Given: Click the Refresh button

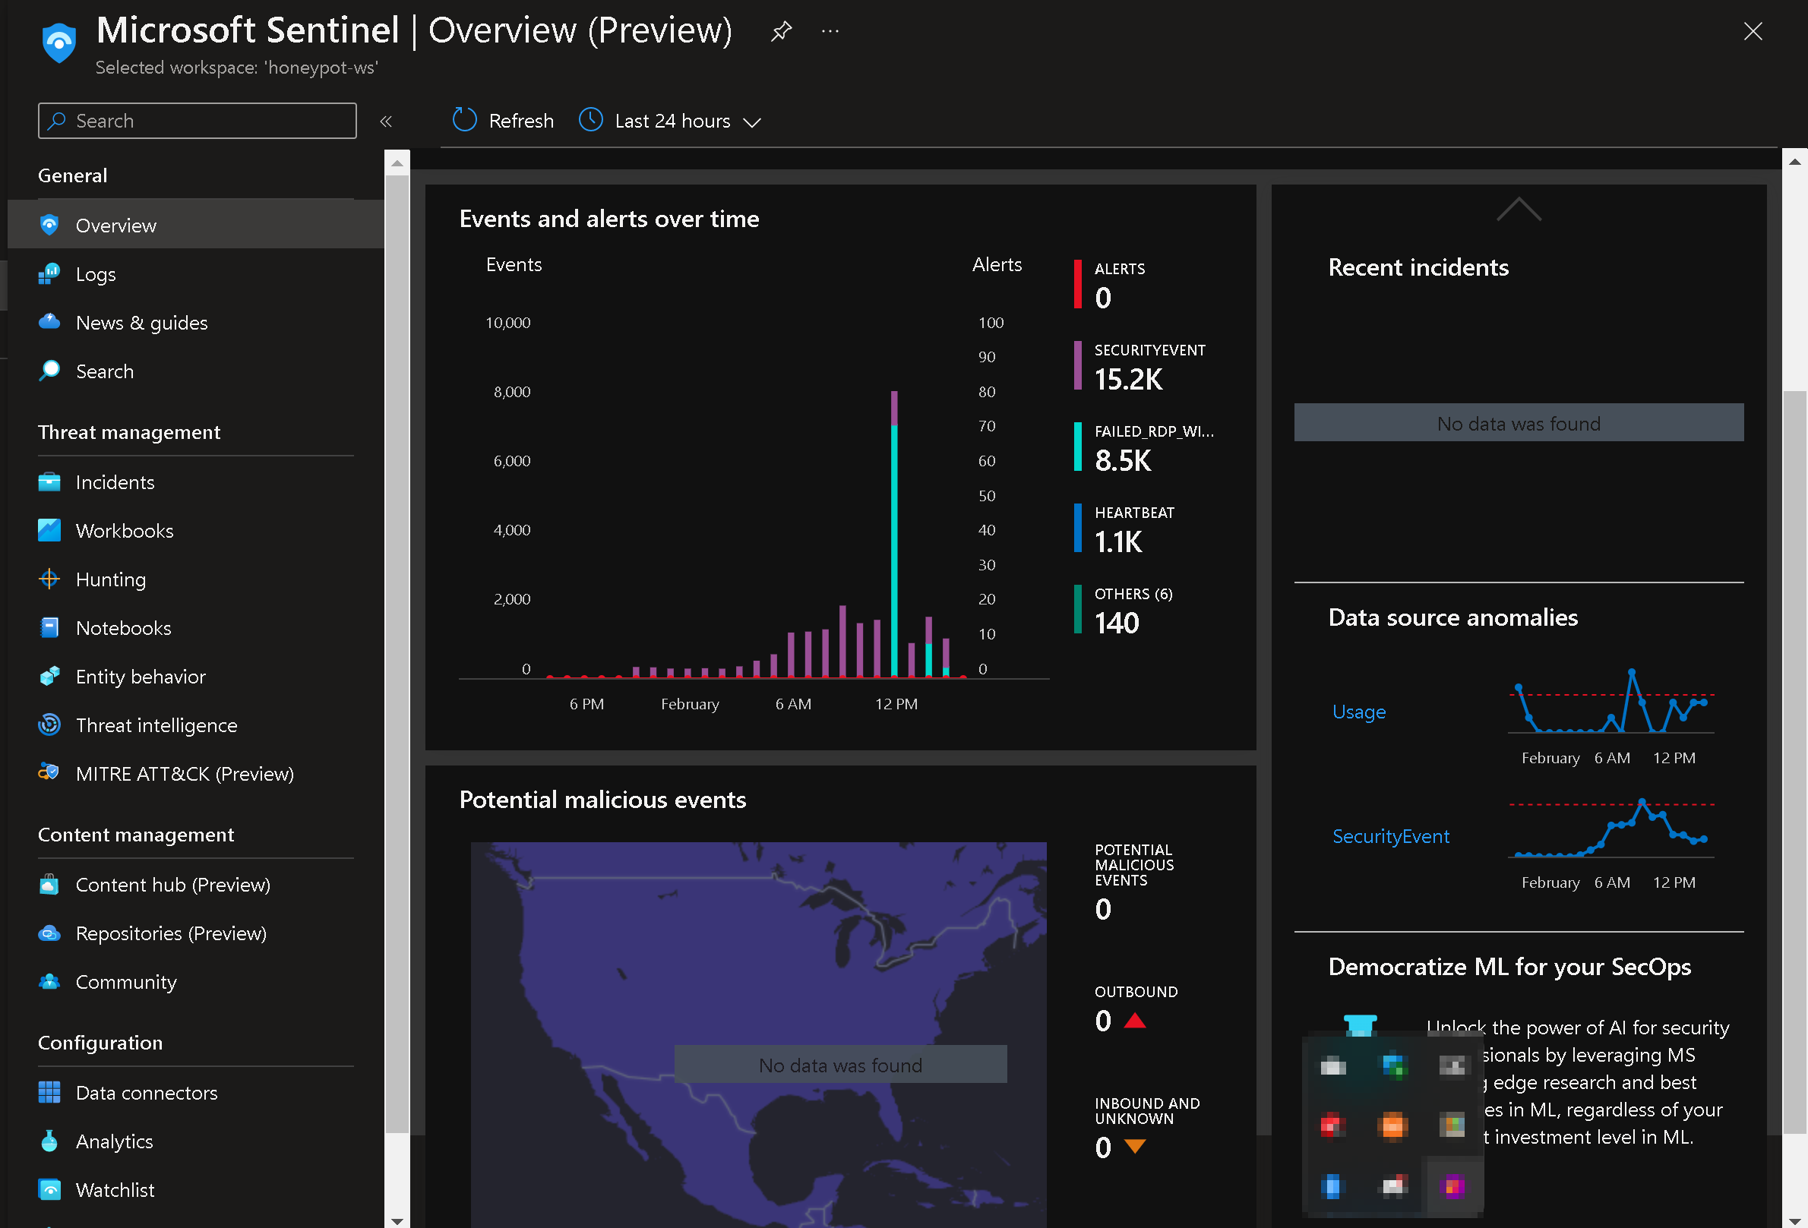Looking at the screenshot, I should coord(503,121).
